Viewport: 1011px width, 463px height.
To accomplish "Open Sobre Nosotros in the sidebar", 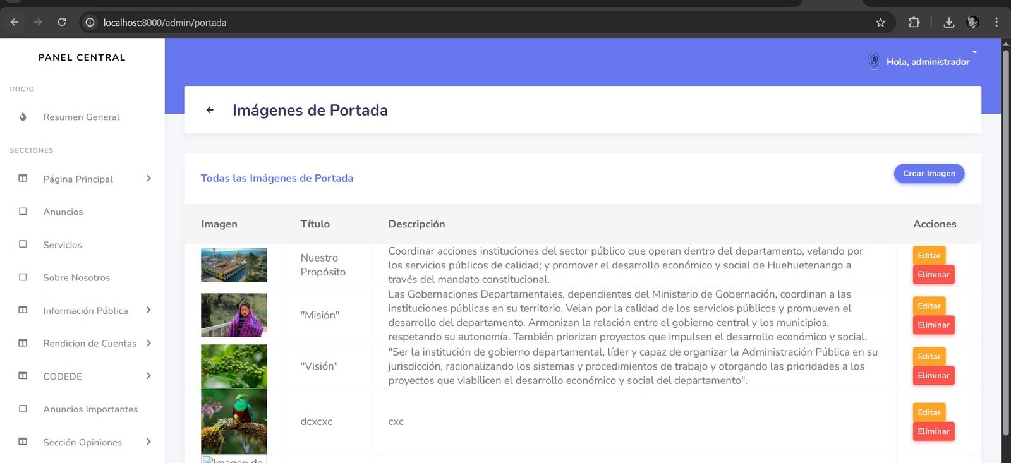I will (76, 277).
